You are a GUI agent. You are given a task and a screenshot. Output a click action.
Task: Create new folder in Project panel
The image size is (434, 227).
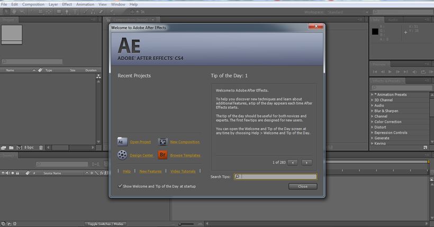(11, 148)
